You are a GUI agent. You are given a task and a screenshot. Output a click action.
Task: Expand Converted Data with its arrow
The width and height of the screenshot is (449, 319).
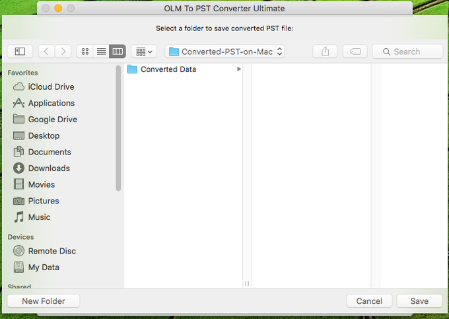tap(238, 69)
